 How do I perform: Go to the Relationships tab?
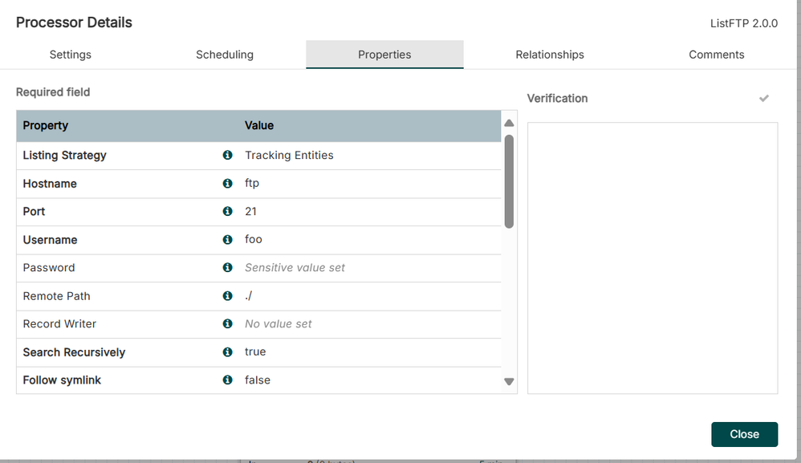pos(550,55)
